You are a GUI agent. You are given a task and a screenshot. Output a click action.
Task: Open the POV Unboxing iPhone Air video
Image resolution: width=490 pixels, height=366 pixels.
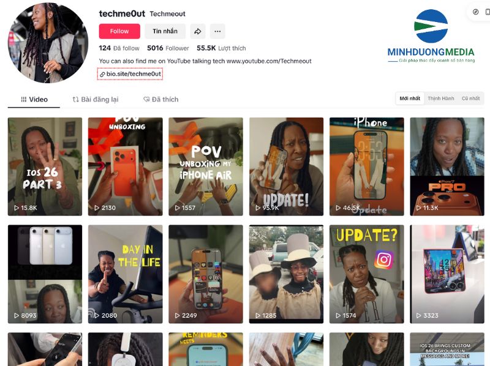click(x=206, y=166)
